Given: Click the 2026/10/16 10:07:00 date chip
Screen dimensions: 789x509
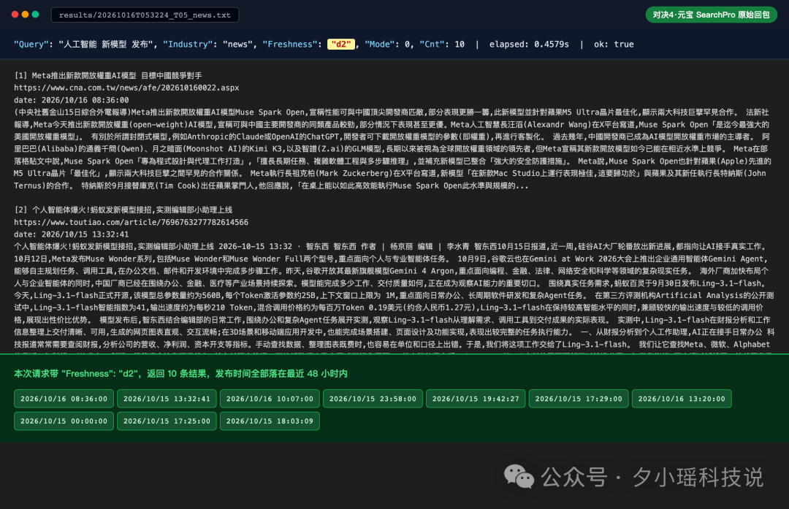Looking at the screenshot, I should point(270,399).
